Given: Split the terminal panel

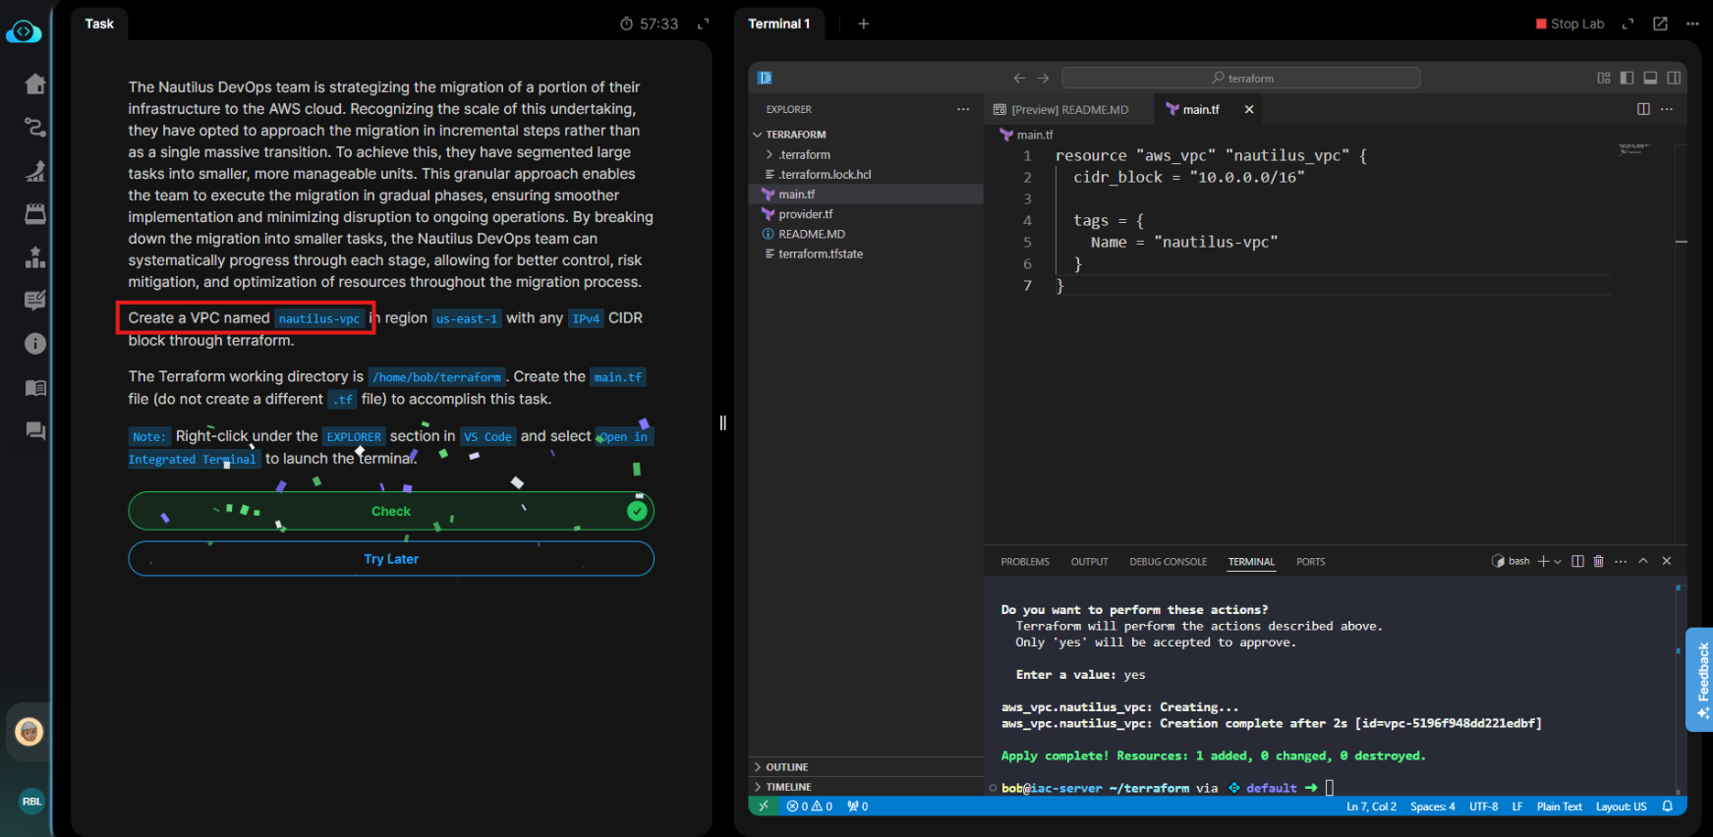Looking at the screenshot, I should click(x=1577, y=561).
